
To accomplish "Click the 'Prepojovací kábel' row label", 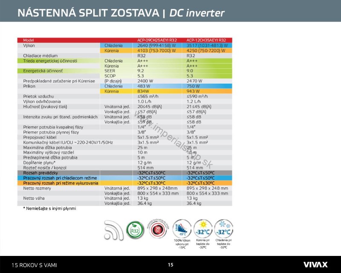I will coord(40,137).
